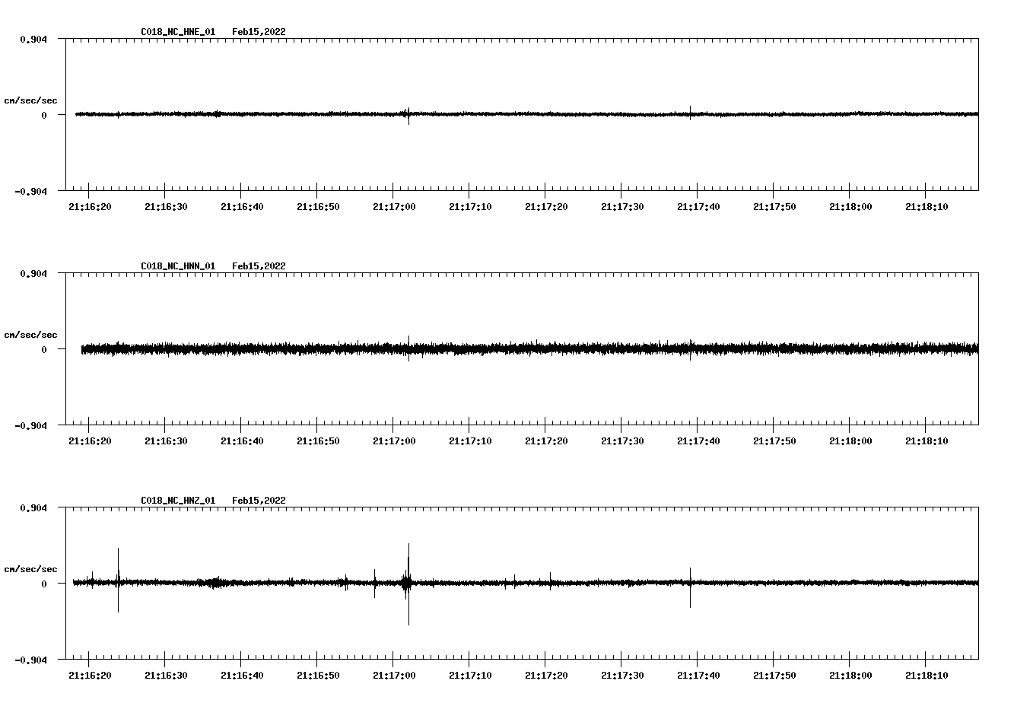The height and width of the screenshot is (703, 1033).
Task: Click the 21:16:30 time label under HNZ plot
Action: (166, 676)
